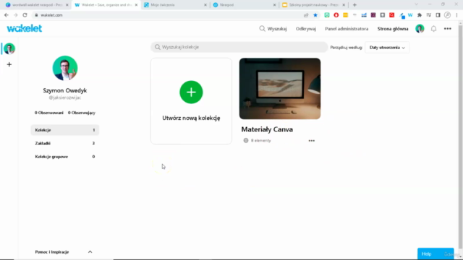Click the globe visibility icon on Materiały Canva
Viewport: 463px width, 260px height.
click(246, 141)
